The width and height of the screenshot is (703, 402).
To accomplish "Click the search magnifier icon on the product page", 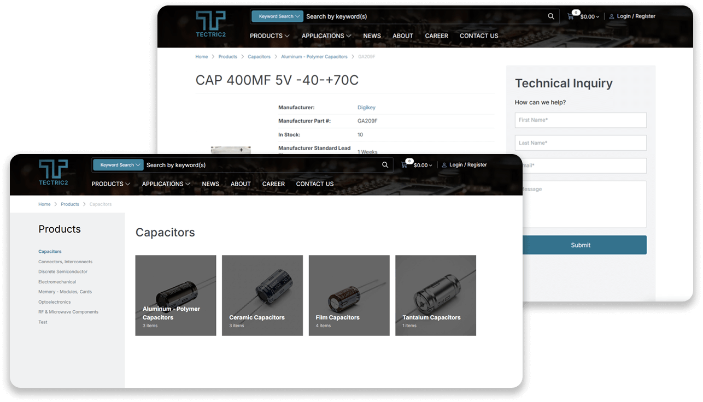I will (551, 16).
